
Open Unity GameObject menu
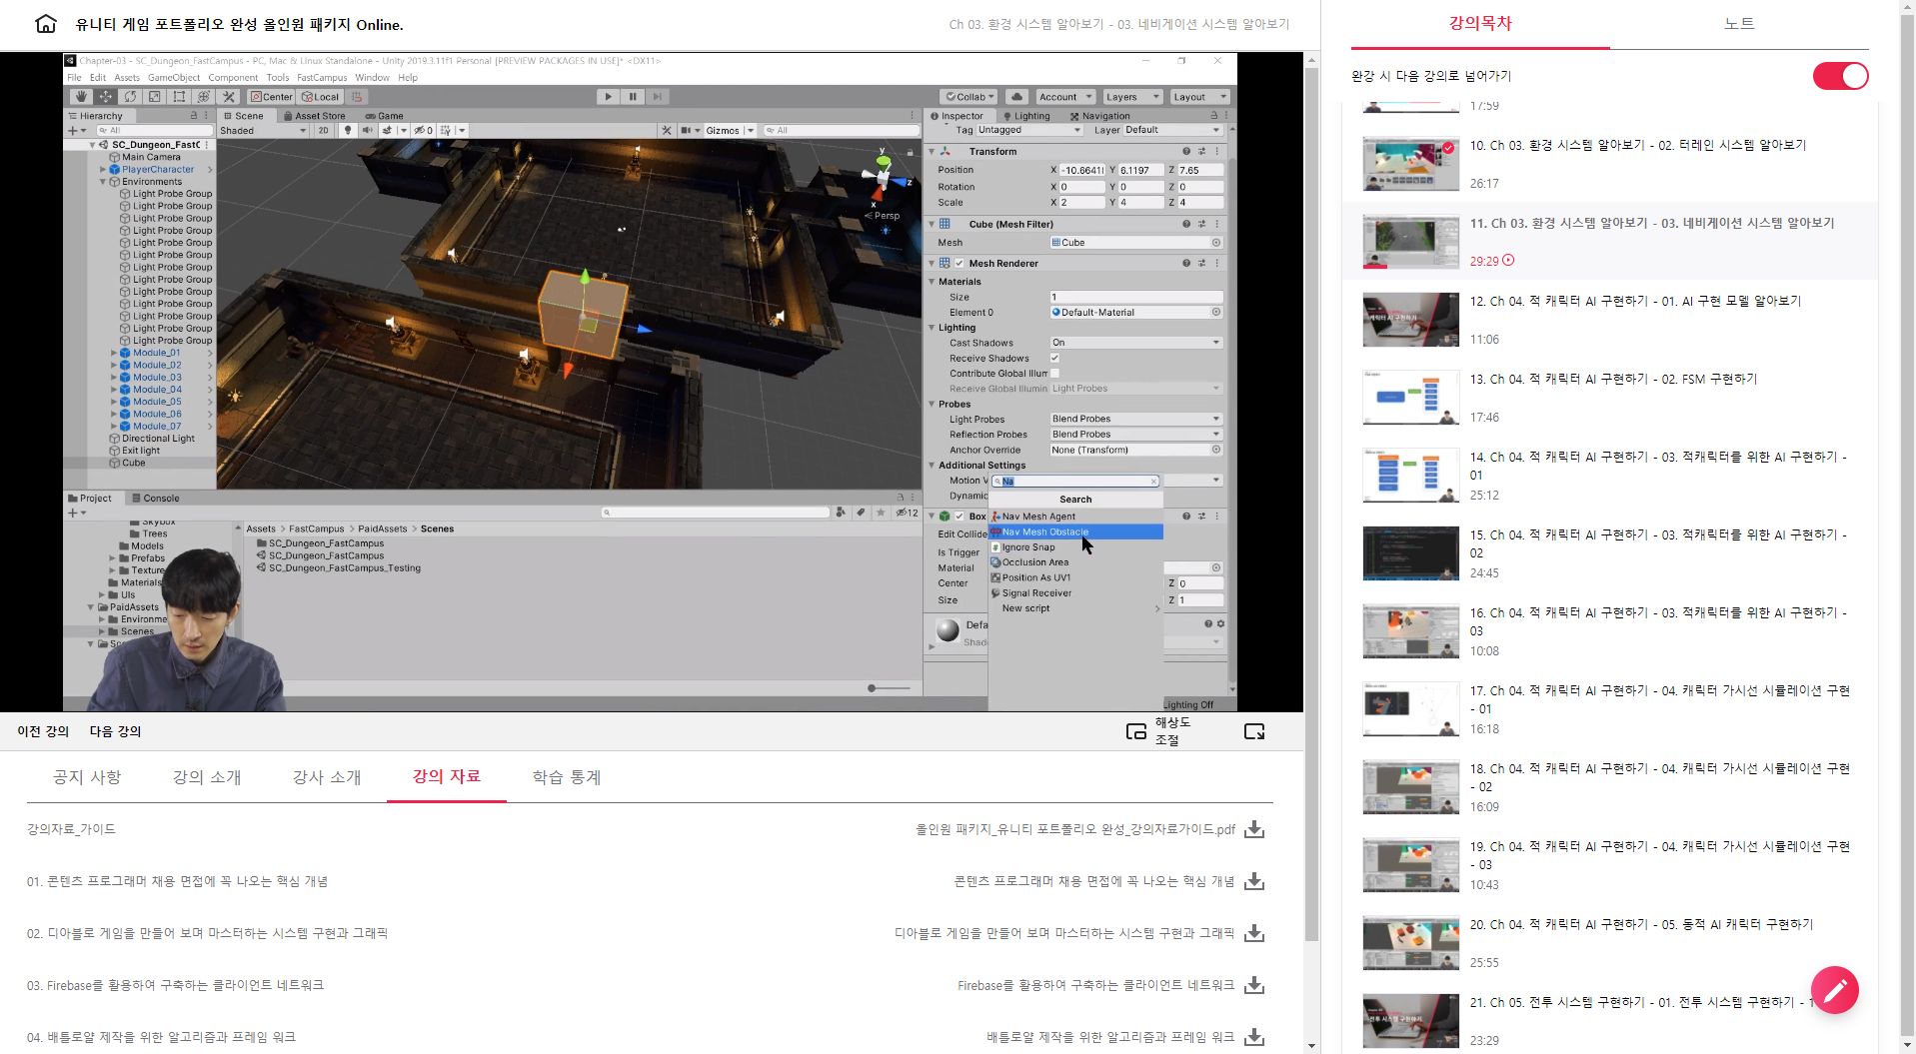[x=174, y=77]
